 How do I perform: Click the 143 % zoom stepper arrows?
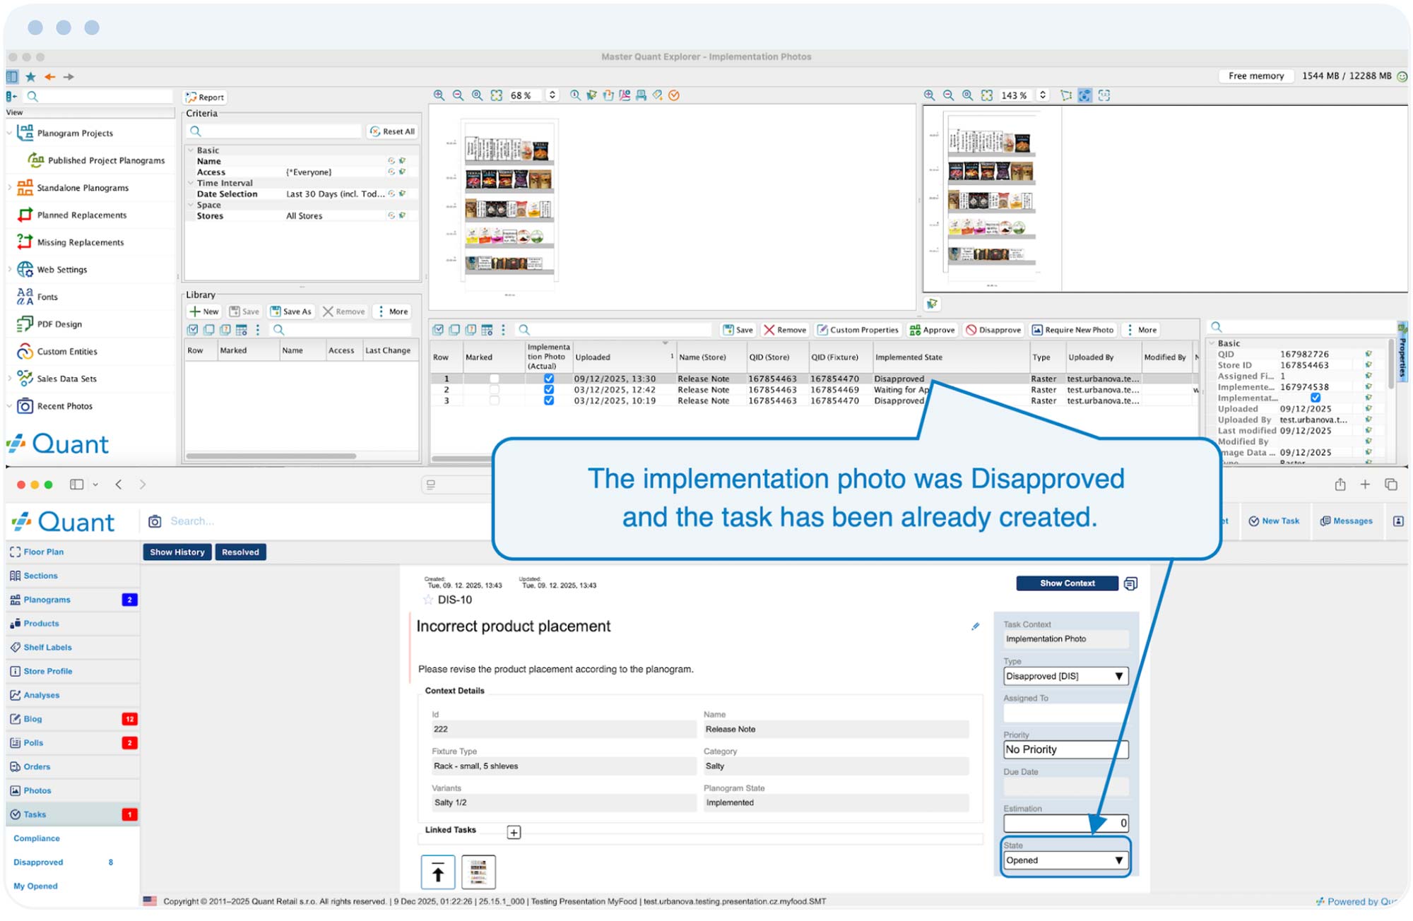pyautogui.click(x=1043, y=95)
